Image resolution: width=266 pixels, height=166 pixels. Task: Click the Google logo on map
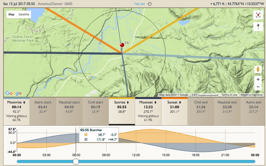[x=14, y=93]
